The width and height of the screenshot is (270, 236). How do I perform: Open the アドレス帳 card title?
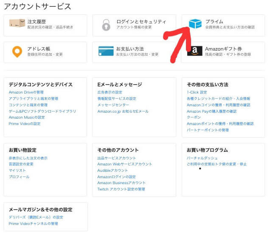point(39,49)
